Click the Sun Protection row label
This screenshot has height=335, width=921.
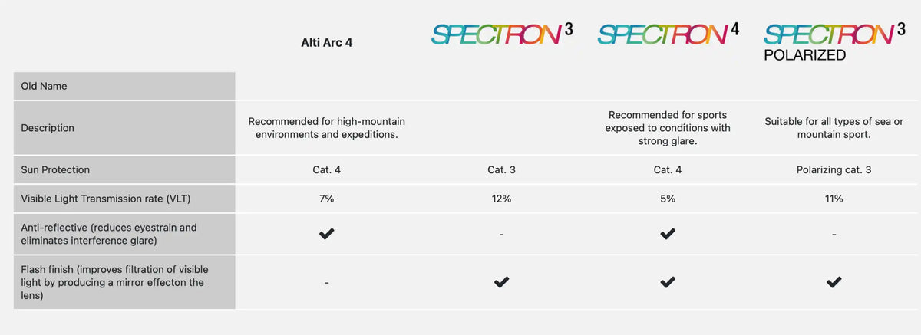tap(55, 169)
